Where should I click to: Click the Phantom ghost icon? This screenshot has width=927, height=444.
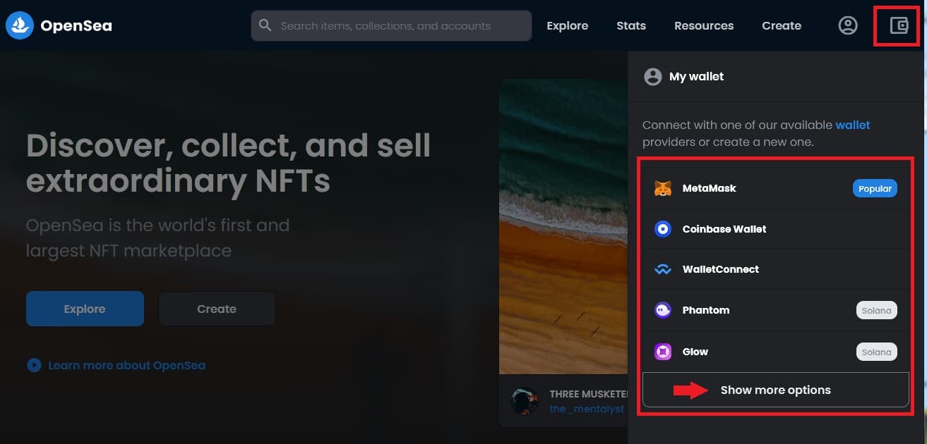tap(663, 310)
